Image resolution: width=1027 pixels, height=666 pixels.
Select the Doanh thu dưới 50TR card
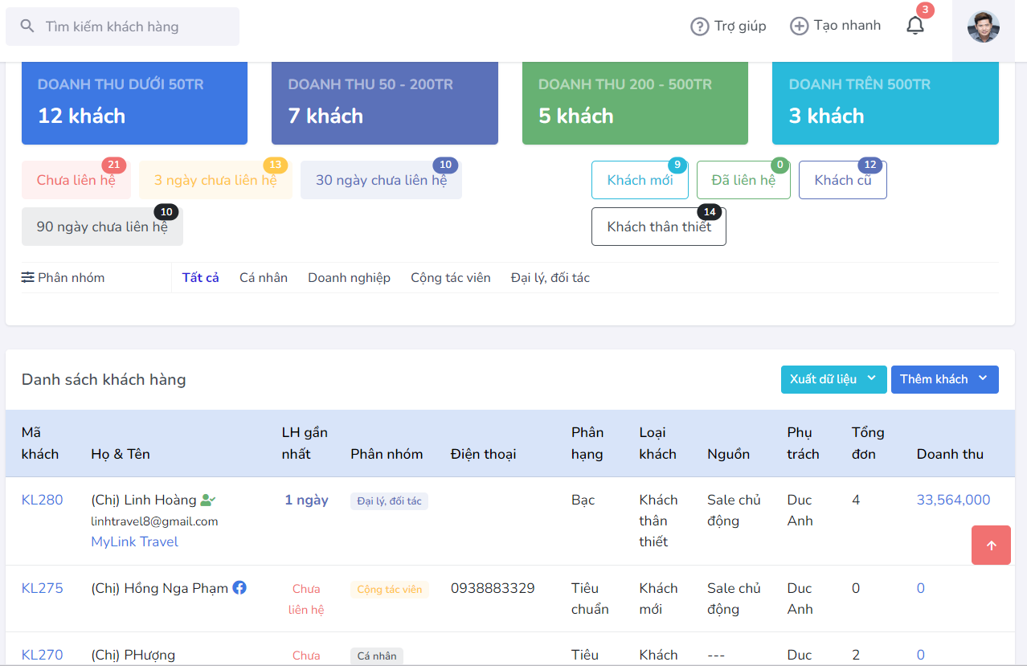click(134, 103)
